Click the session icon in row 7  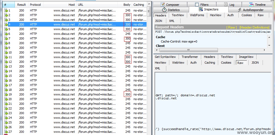pos(6,38)
